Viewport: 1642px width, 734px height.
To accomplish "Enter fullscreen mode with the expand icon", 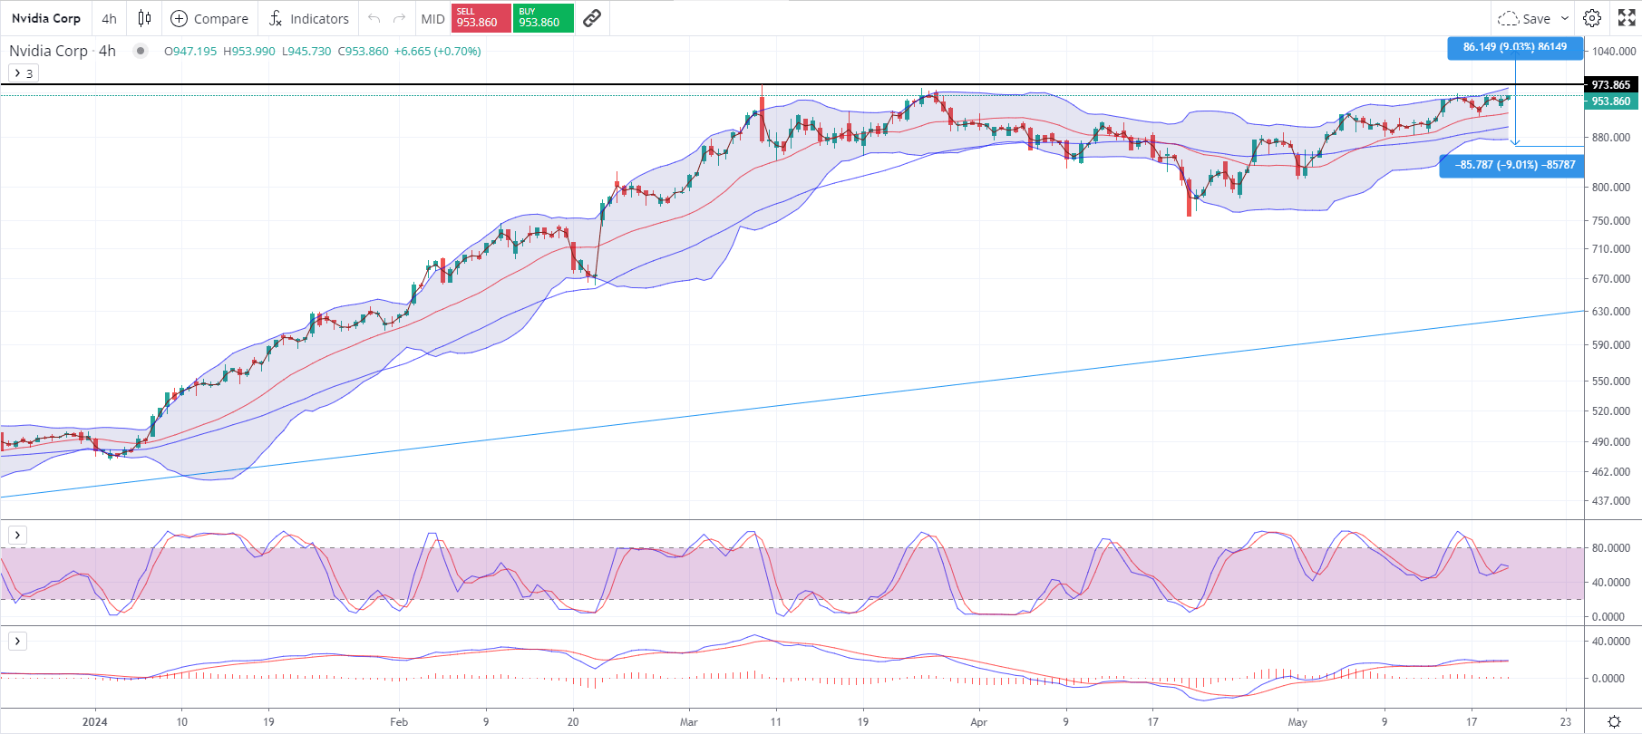I will point(1627,18).
